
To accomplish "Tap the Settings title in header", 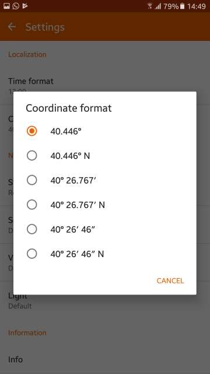I will 45,27.
